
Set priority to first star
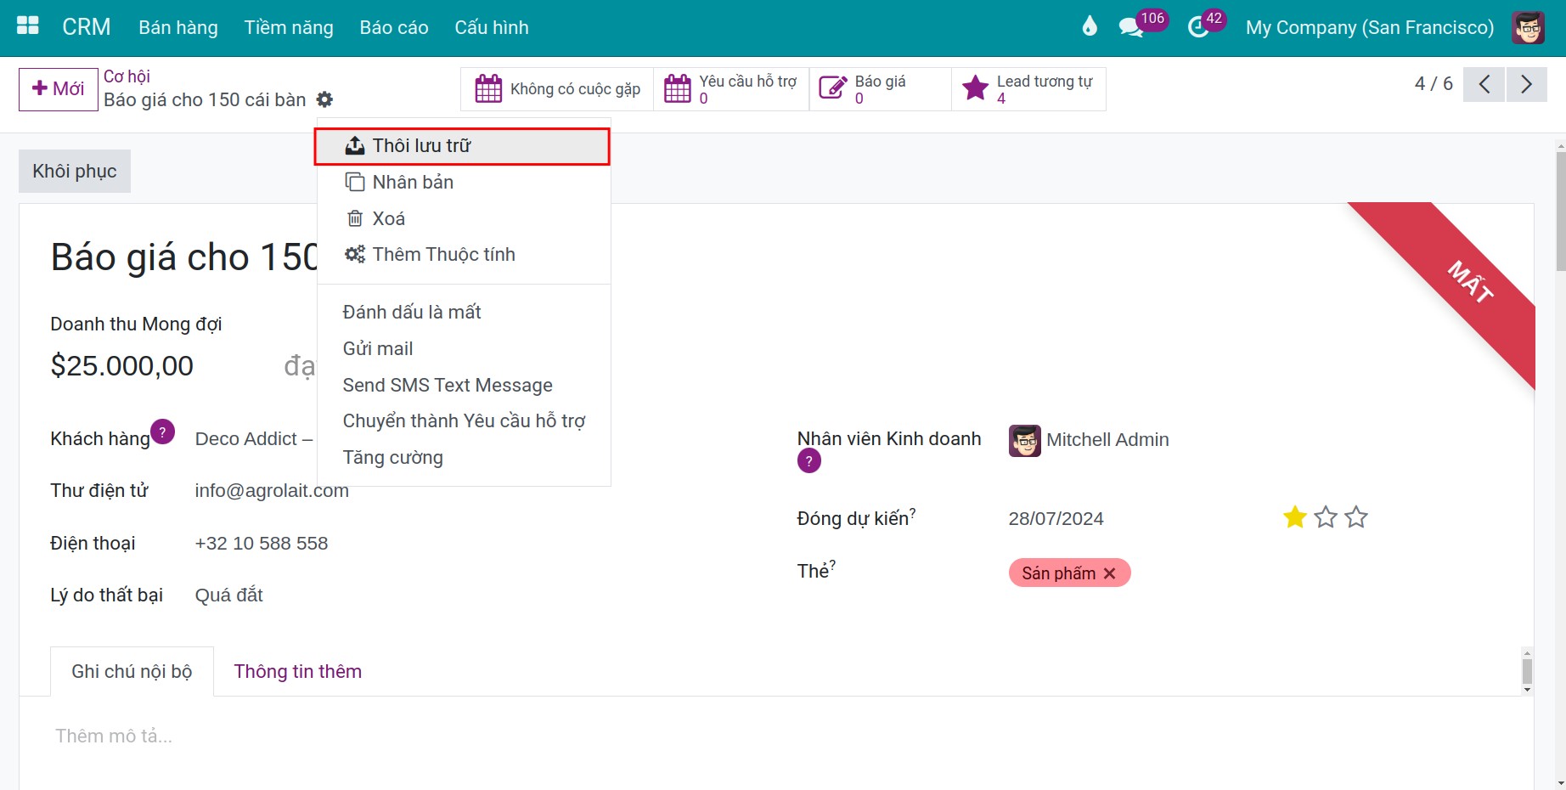(1295, 516)
